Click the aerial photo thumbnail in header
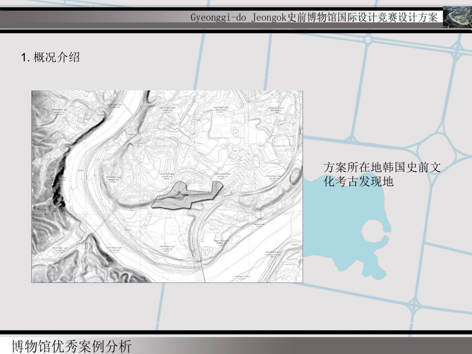This screenshot has width=472, height=354. (x=457, y=17)
